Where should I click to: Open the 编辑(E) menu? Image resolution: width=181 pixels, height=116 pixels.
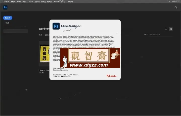coord(13,2)
